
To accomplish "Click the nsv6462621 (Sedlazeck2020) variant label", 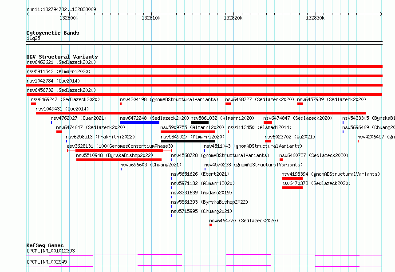I will pos(61,62).
